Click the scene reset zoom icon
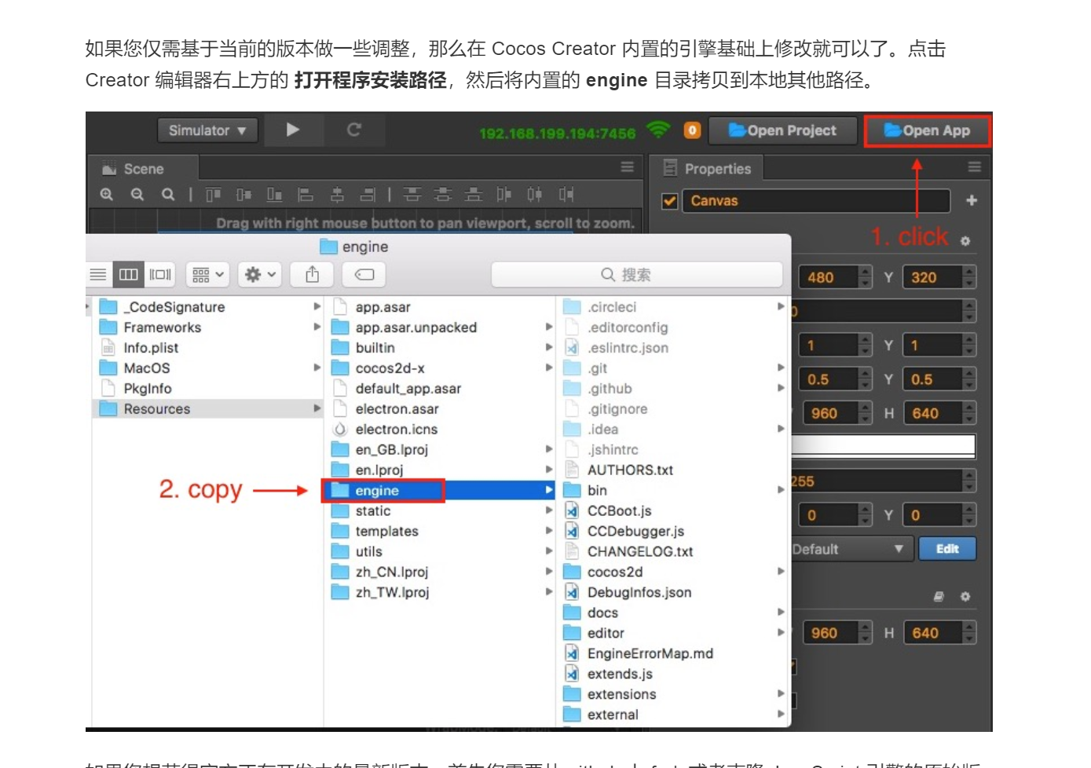This screenshot has width=1091, height=768. 168,194
